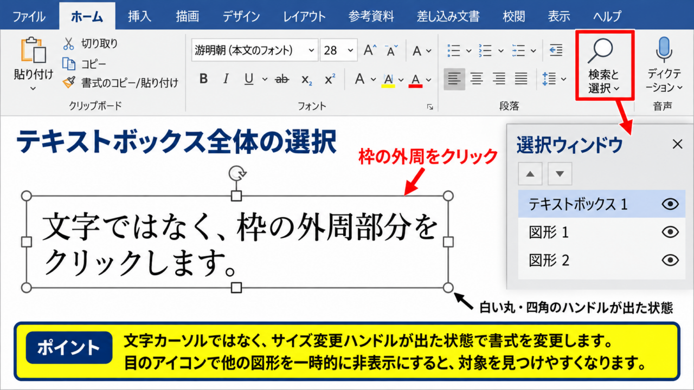
Task: Open the font name dropdown
Action: pos(311,51)
